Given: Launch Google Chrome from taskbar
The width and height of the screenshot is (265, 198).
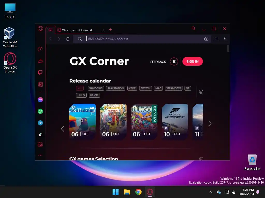Looking at the screenshot, I should [x=138, y=192].
